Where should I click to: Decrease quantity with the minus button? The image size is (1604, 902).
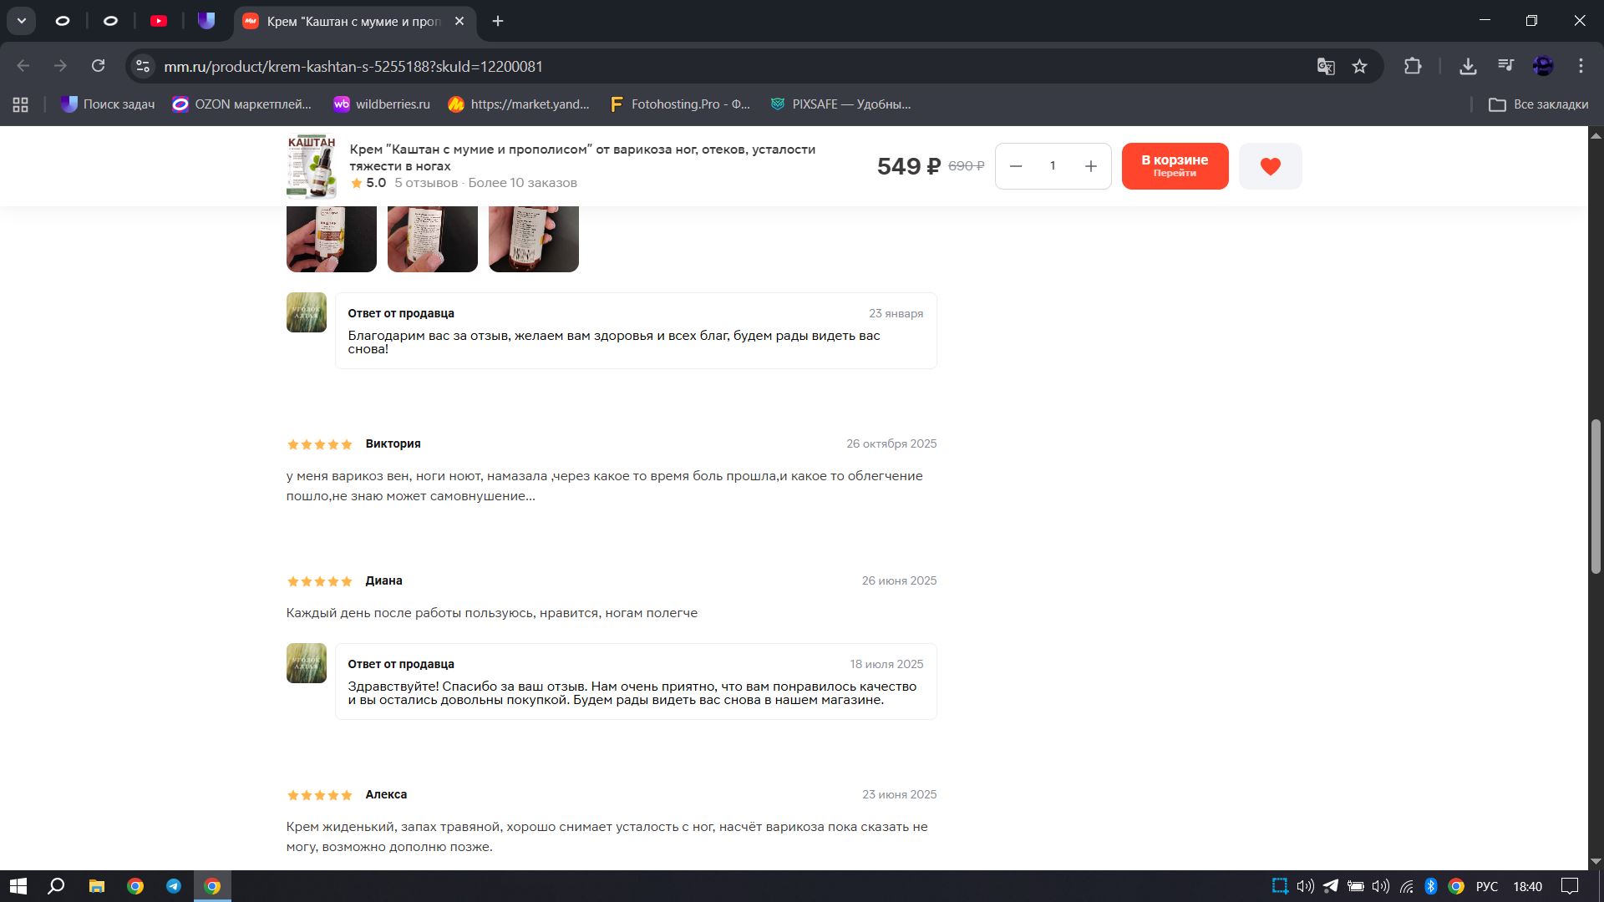(1016, 166)
